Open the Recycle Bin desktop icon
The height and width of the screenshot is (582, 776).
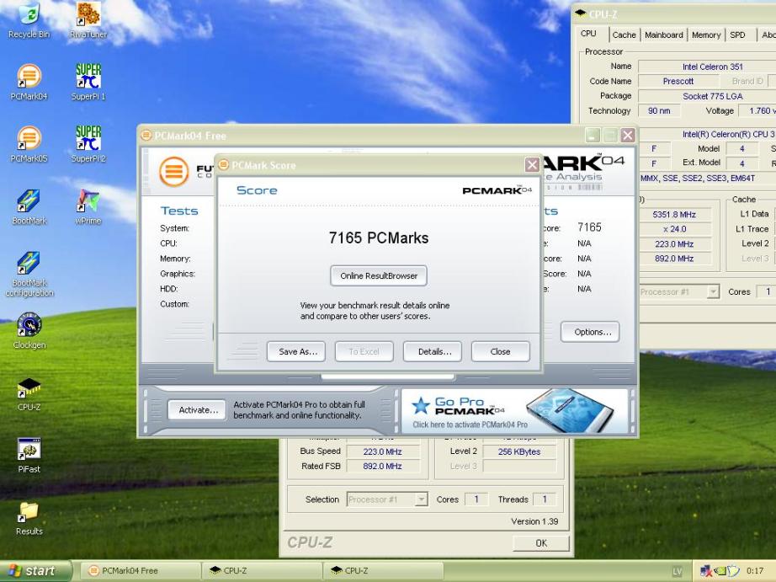coord(29,19)
